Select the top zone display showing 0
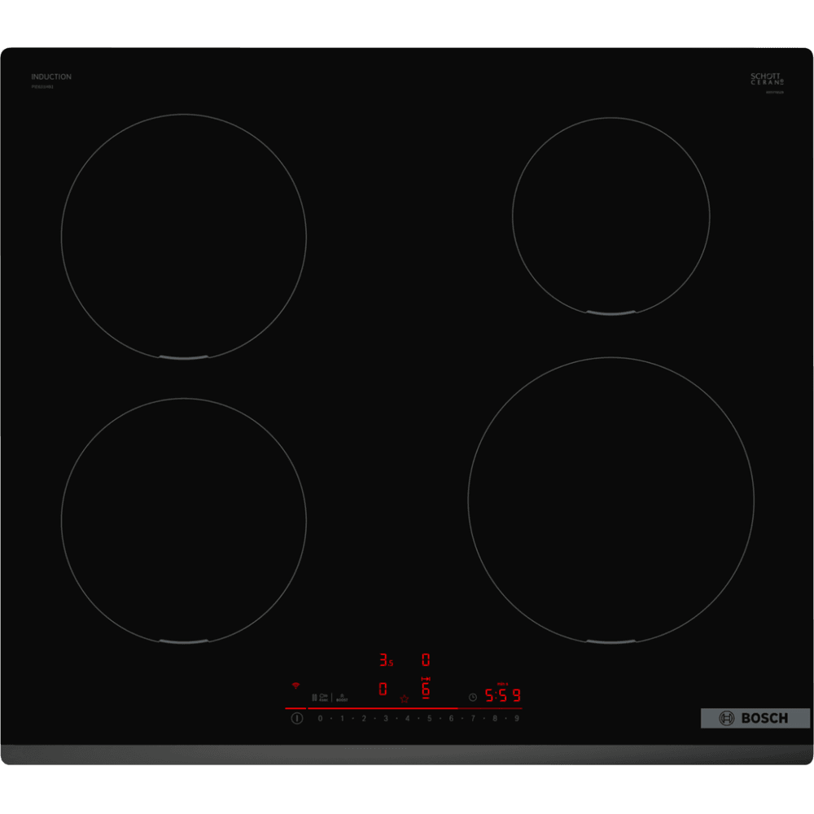814x814 pixels. [426, 660]
